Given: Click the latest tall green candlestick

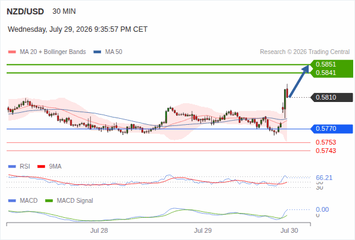Looking at the screenshot, I should click(285, 100).
